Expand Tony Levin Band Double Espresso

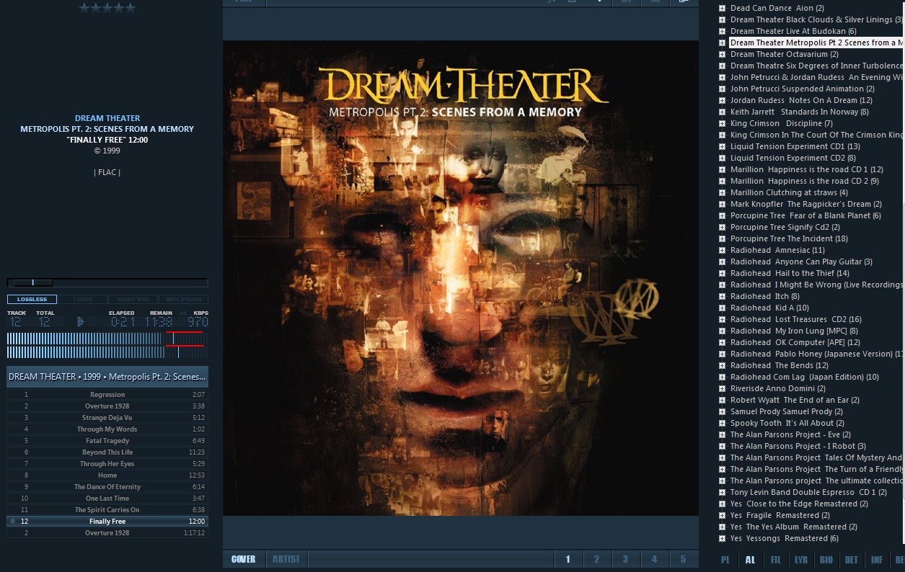[722, 492]
